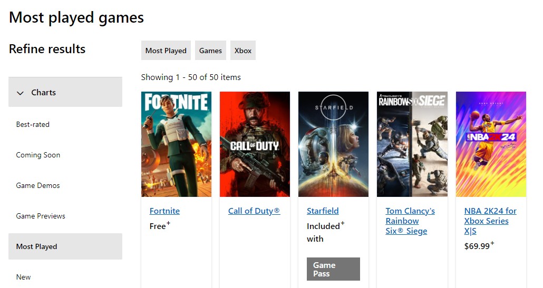Select the New chart filter
The width and height of the screenshot is (543, 288).
23,277
